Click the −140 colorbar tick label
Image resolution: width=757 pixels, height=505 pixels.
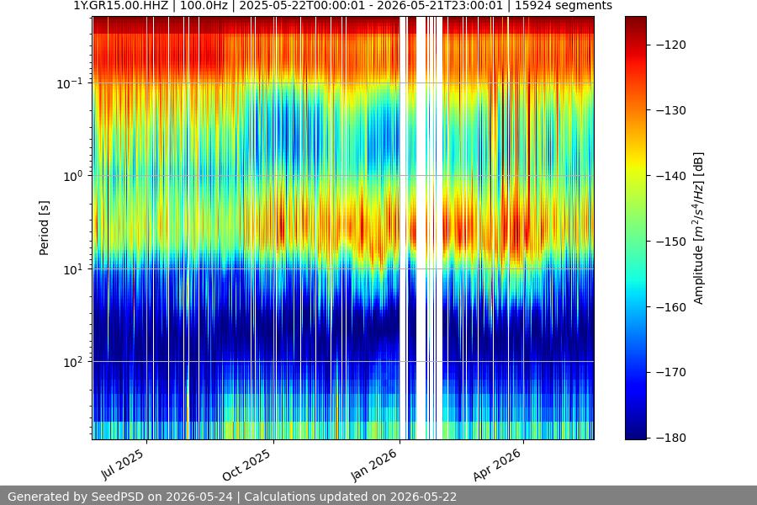click(x=671, y=176)
